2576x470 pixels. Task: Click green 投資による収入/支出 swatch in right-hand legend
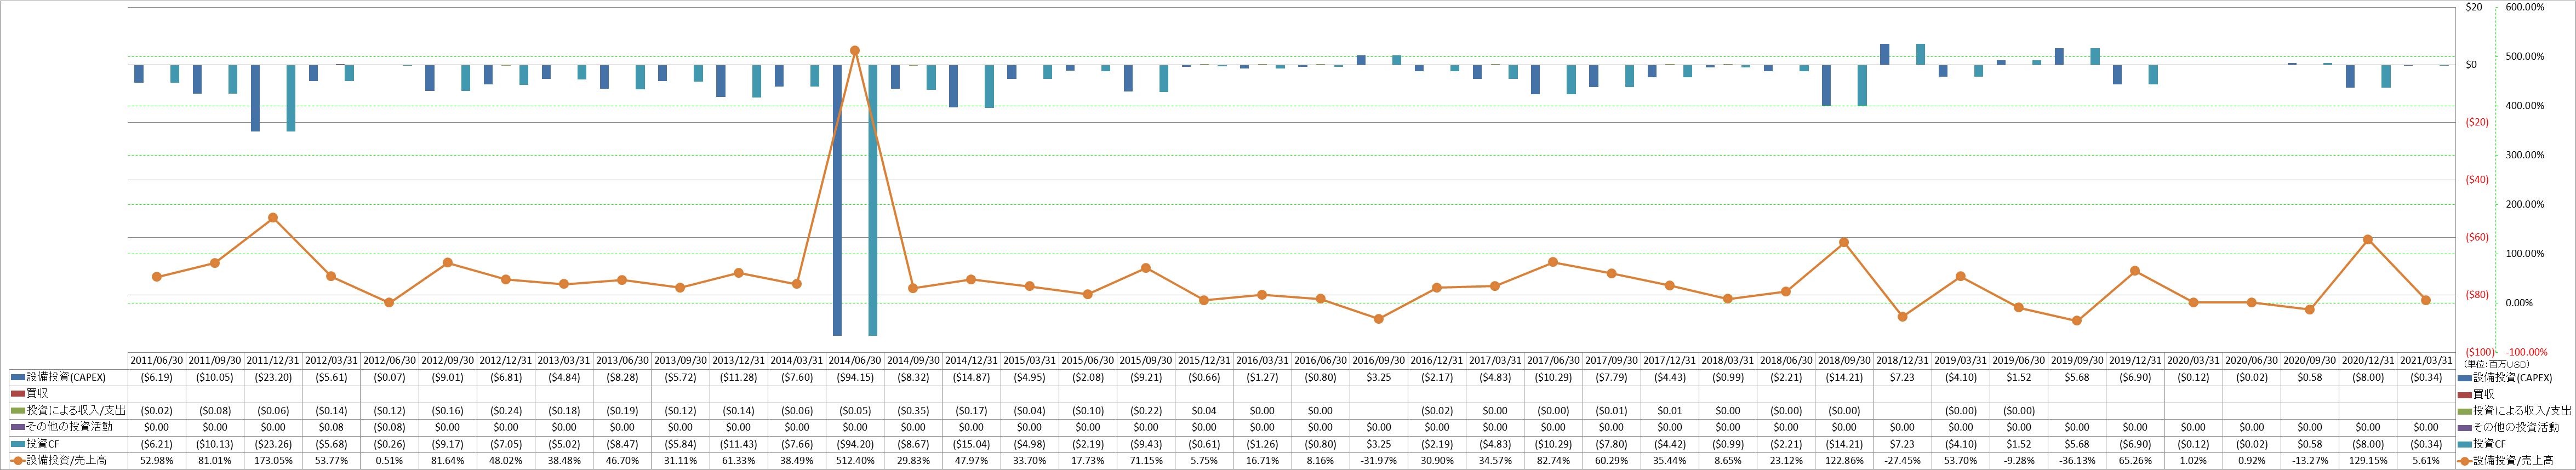coord(2464,411)
